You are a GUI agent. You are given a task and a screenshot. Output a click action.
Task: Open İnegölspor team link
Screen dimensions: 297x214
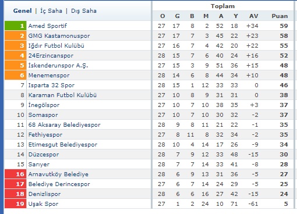tap(44, 105)
